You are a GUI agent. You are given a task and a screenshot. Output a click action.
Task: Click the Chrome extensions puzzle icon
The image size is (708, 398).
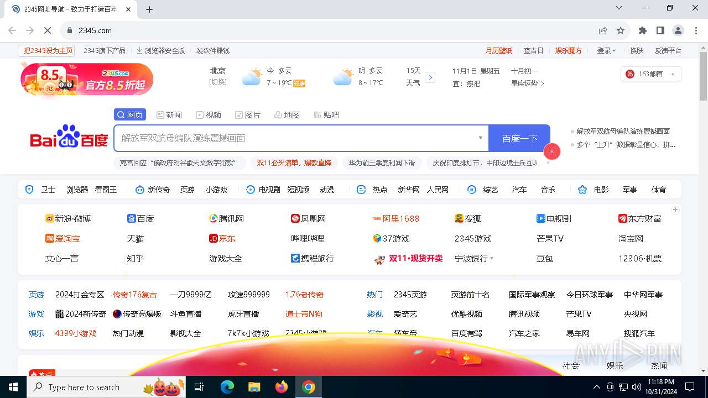[x=642, y=30]
